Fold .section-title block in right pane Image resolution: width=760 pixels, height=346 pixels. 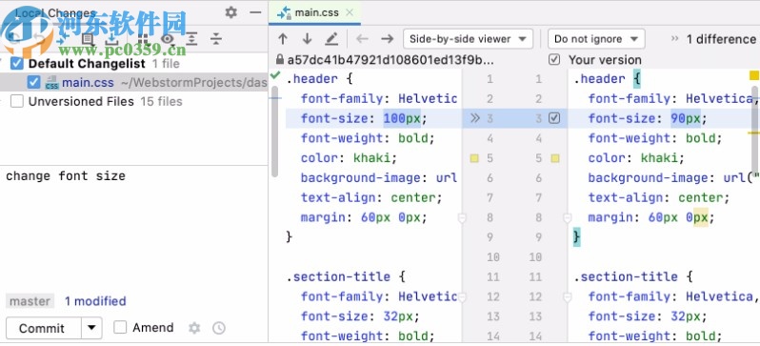pos(567,296)
